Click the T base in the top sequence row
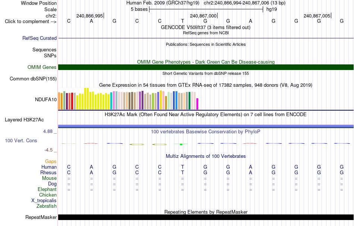The height and width of the screenshot is (226, 354). 183,21
